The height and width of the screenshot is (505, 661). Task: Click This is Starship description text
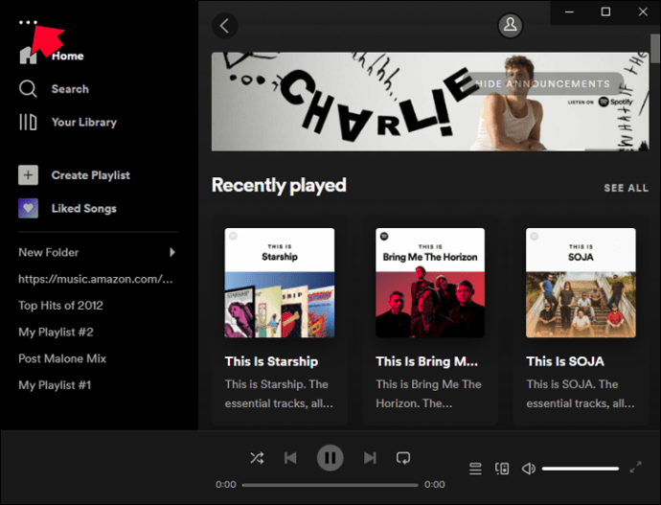(x=279, y=394)
